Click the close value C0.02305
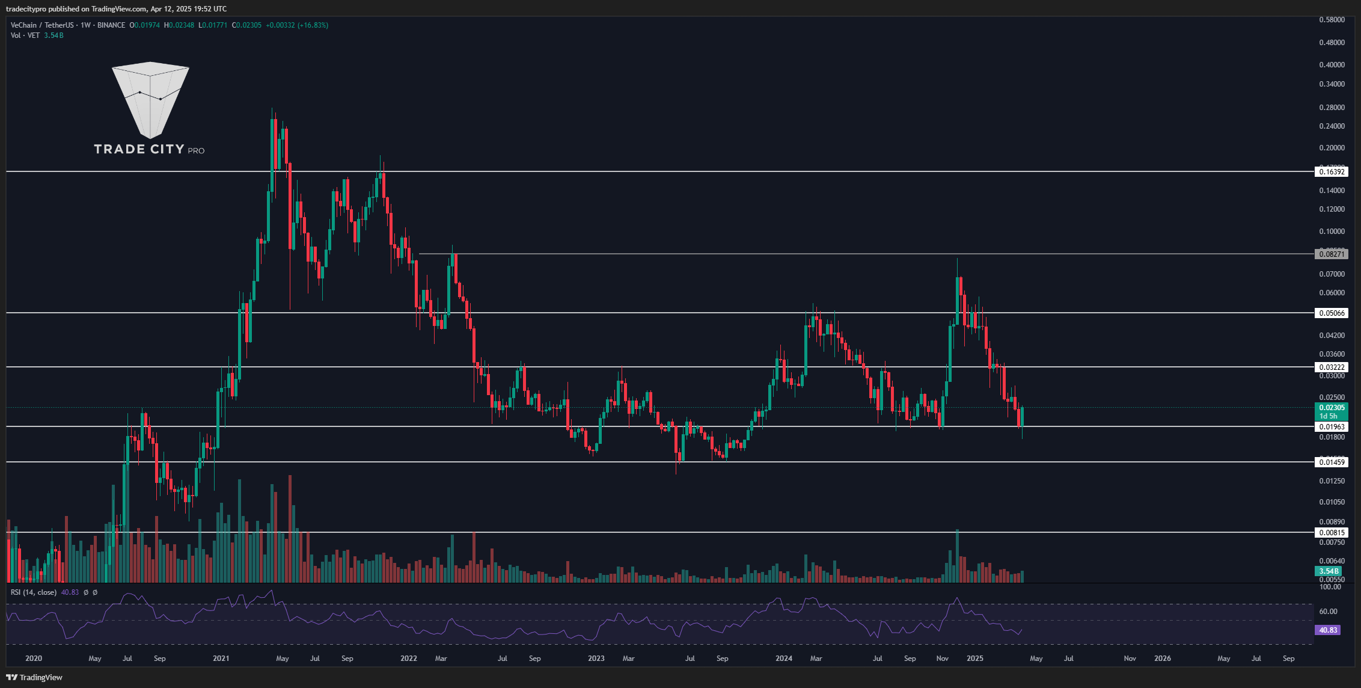 [246, 25]
